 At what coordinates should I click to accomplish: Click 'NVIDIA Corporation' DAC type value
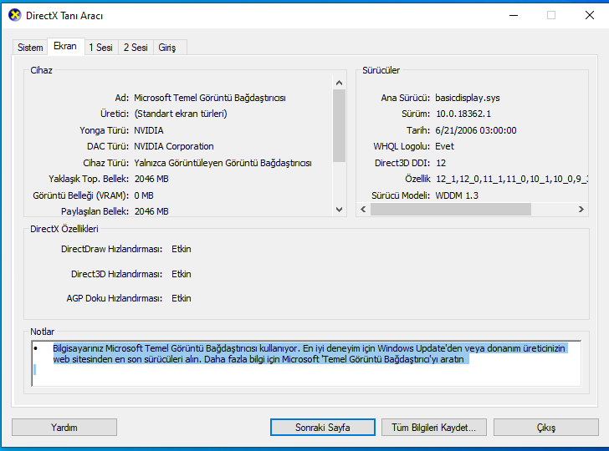pos(174,147)
